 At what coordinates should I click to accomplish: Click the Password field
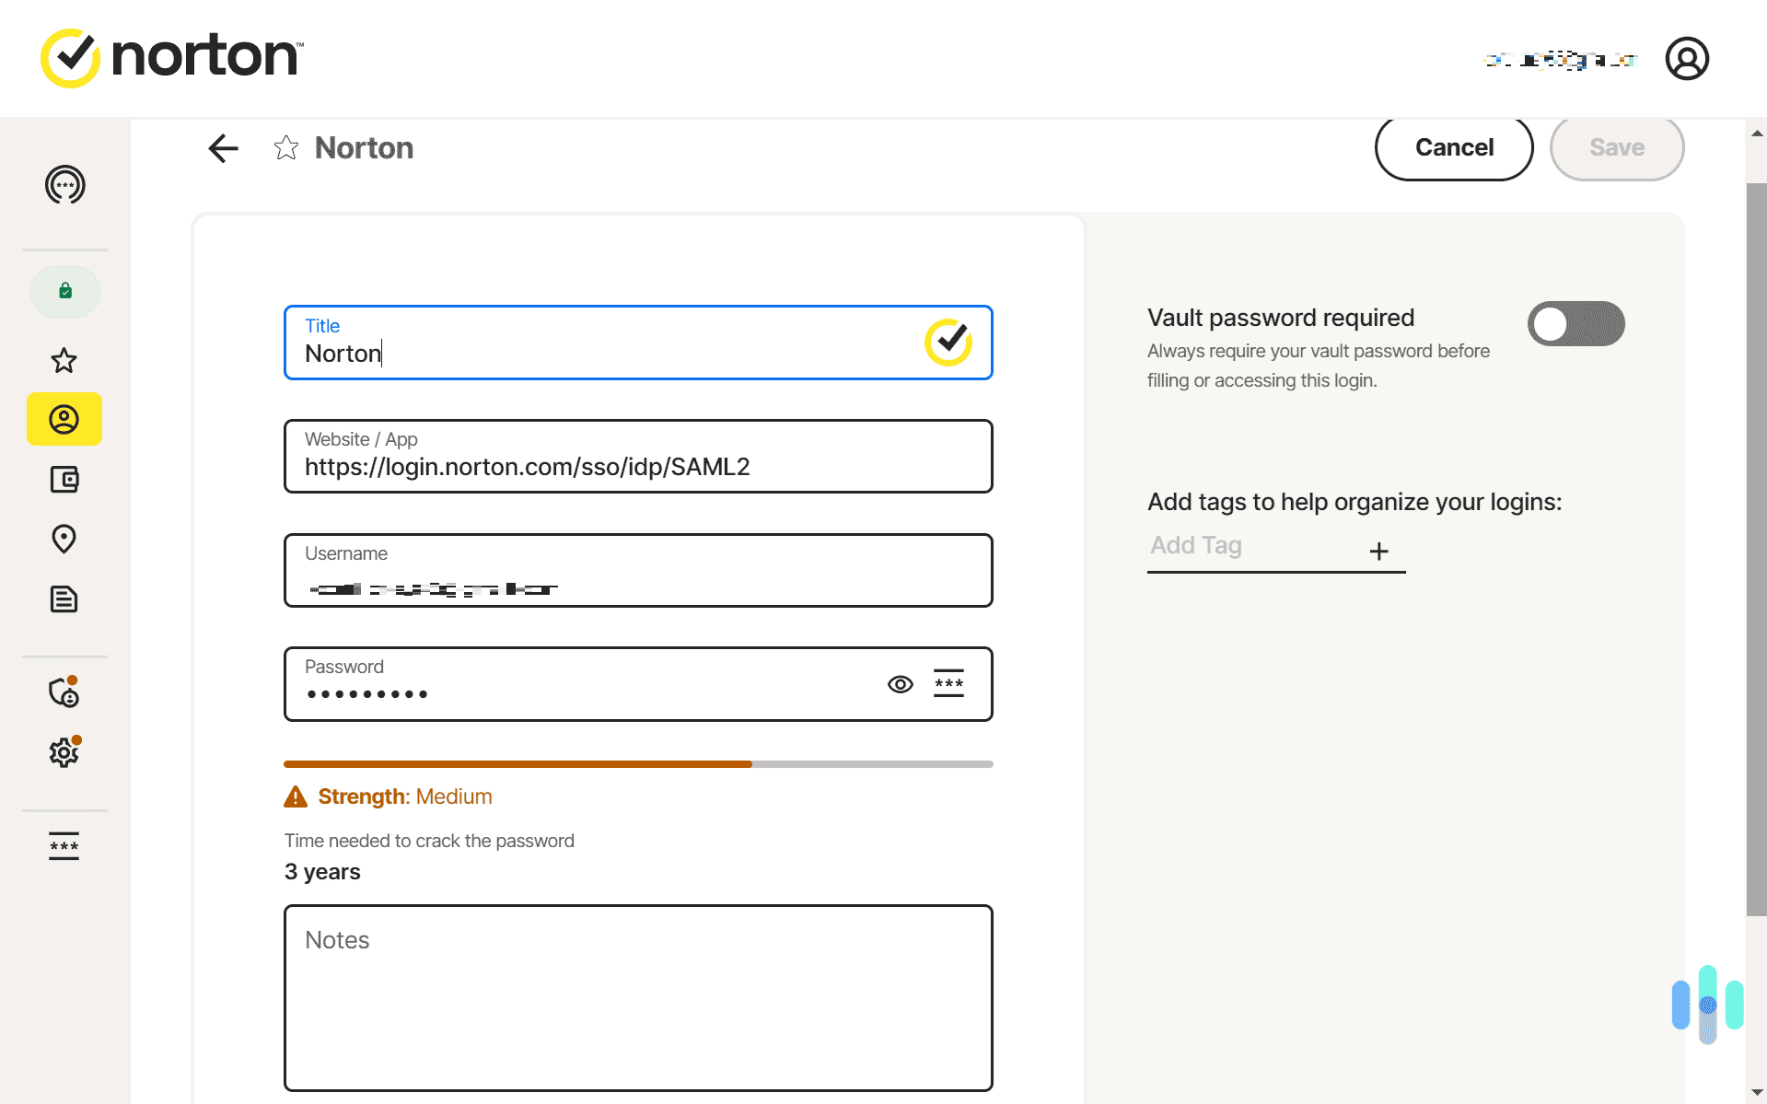pyautogui.click(x=638, y=684)
